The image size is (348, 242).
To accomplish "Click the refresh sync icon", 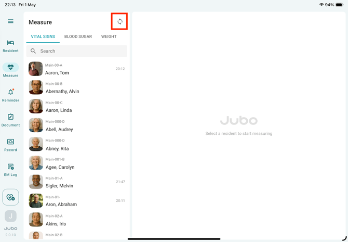I will coord(120,21).
